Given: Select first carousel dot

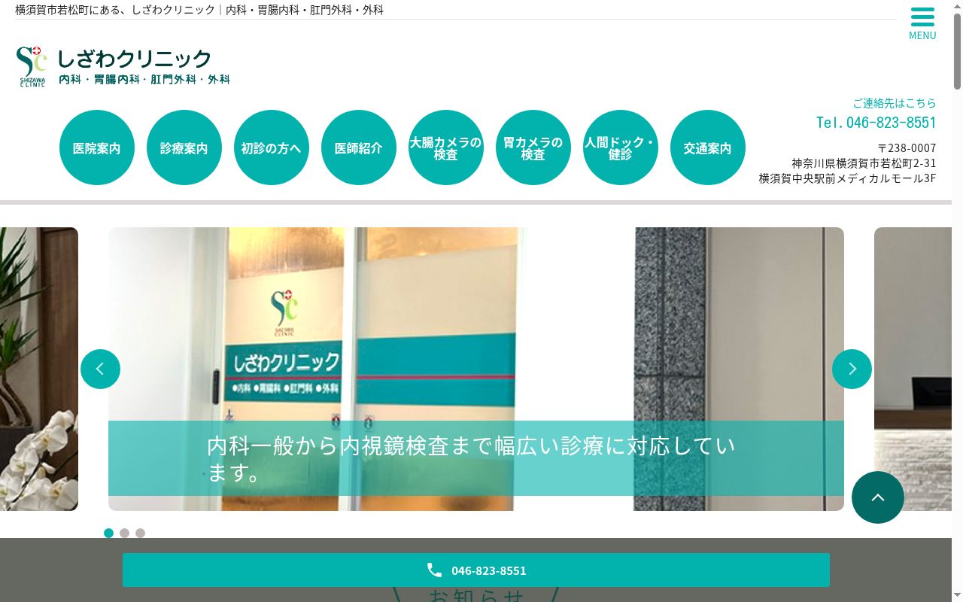Looking at the screenshot, I should point(109,533).
